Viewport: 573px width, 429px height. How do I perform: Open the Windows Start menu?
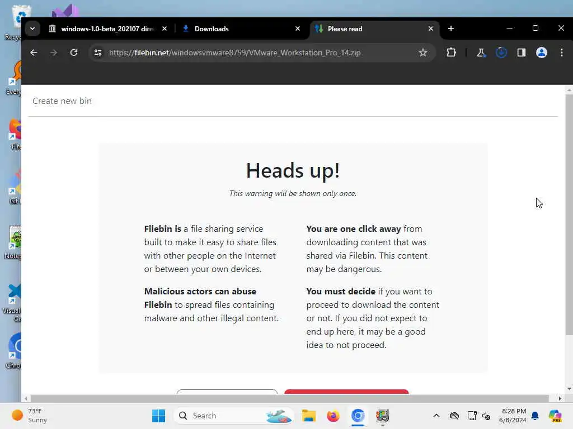158,416
